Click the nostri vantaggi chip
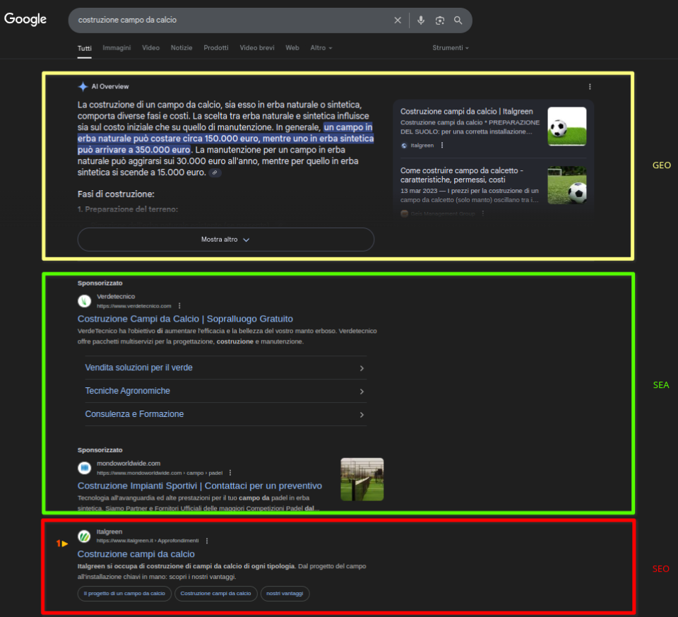Image resolution: width=678 pixels, height=617 pixels. pos(285,594)
